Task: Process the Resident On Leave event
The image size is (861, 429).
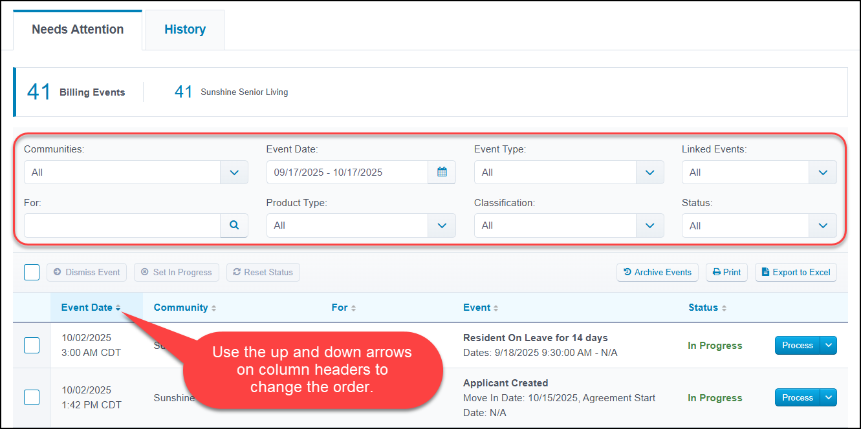Action: (x=798, y=345)
